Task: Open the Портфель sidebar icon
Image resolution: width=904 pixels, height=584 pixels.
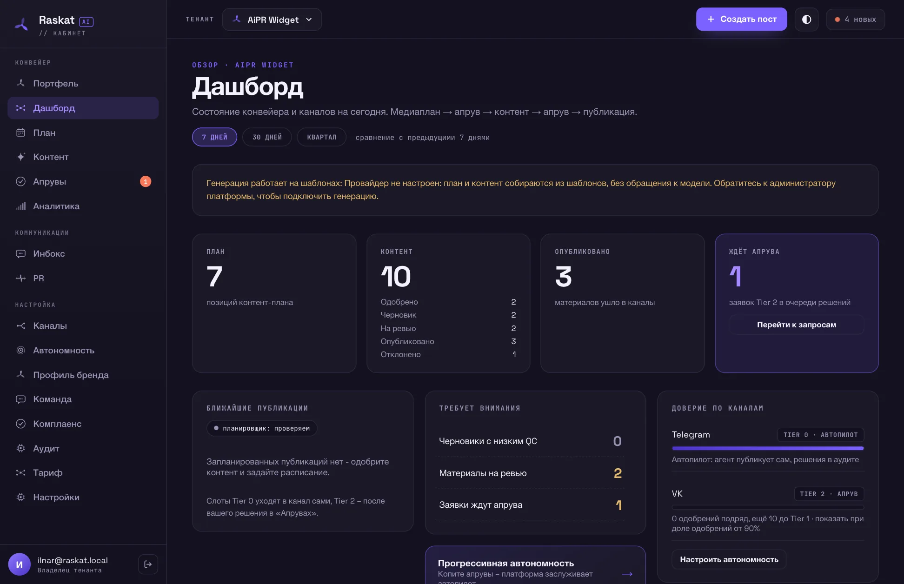Action: tap(20, 83)
